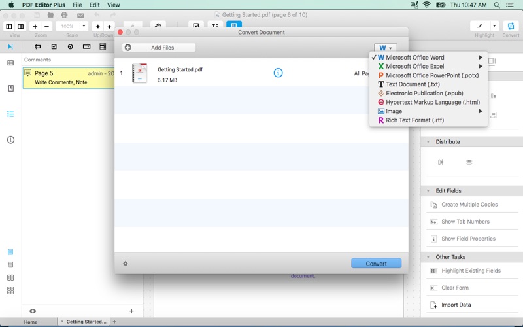Screen dimensions: 523x327
Task: Switch to page grid view mode
Action: [x=10, y=290]
